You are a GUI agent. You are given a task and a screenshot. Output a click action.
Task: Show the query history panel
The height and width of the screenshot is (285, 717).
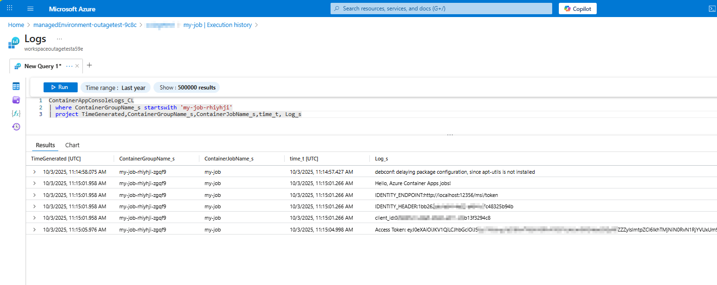pyautogui.click(x=16, y=126)
